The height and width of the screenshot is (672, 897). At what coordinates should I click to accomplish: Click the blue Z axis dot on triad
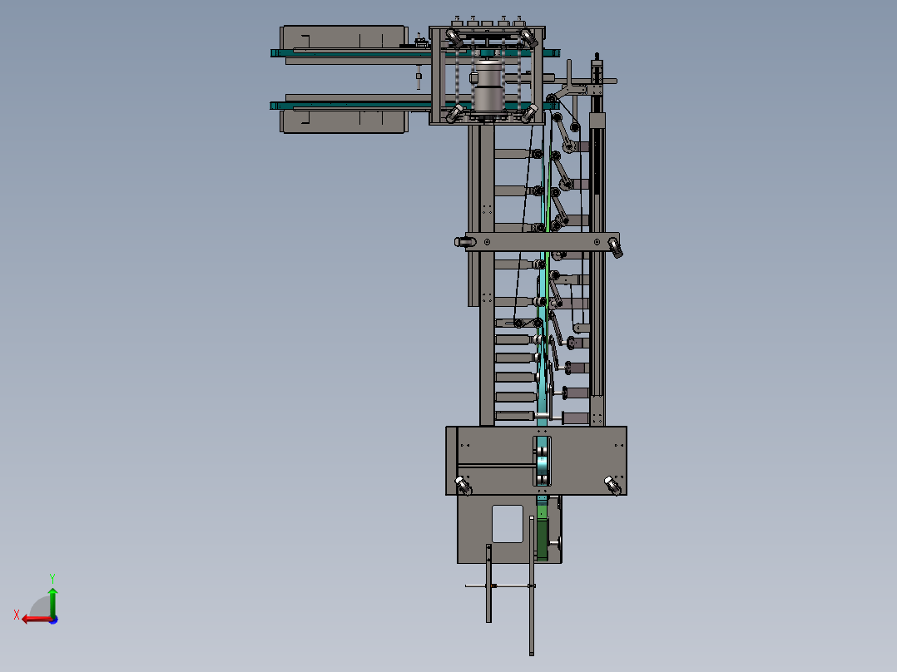[x=53, y=620]
